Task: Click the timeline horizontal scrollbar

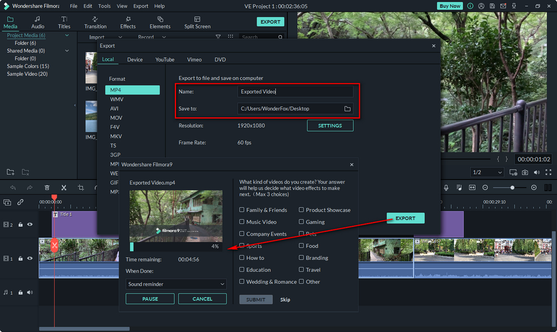Action: pos(84,329)
